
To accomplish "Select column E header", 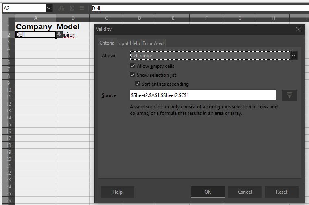I will 173,18.
